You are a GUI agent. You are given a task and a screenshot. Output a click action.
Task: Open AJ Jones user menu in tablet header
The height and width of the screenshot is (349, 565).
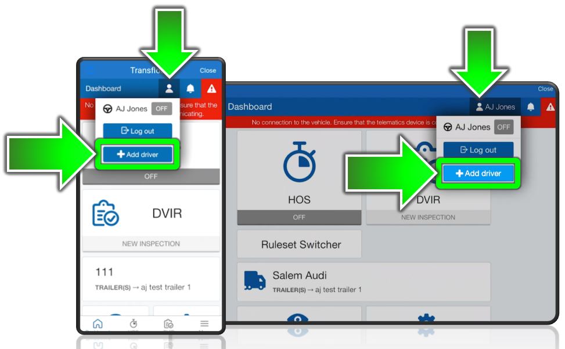click(495, 107)
